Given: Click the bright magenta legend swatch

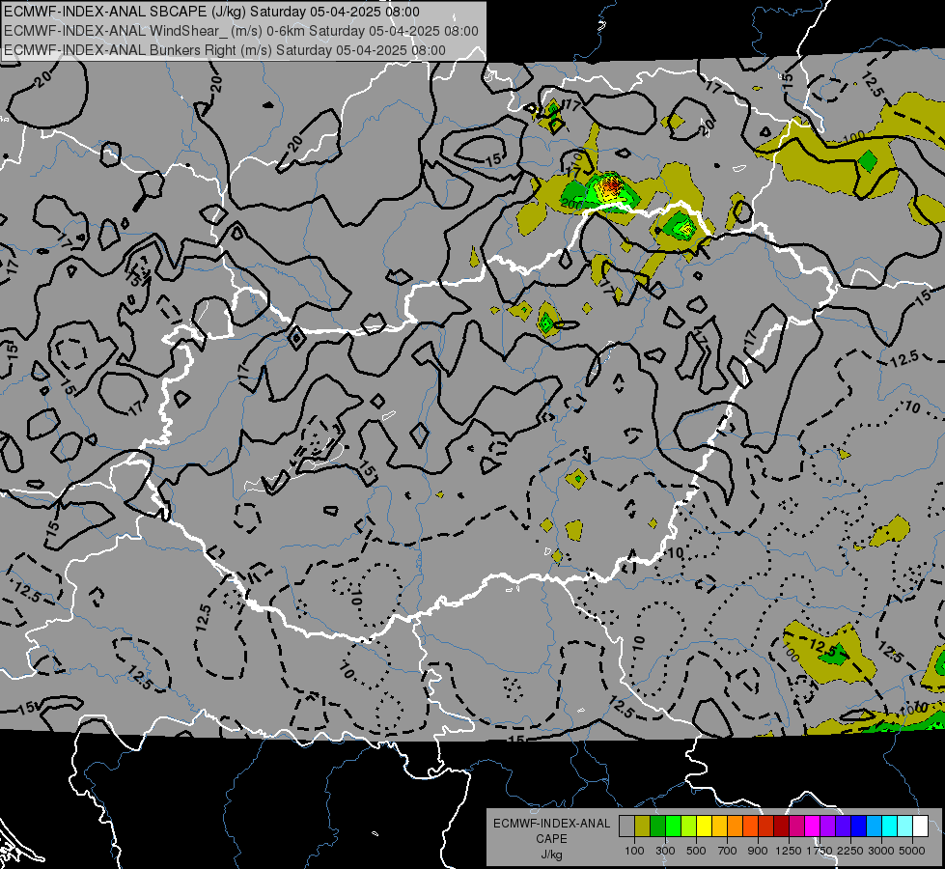Looking at the screenshot, I should click(813, 827).
